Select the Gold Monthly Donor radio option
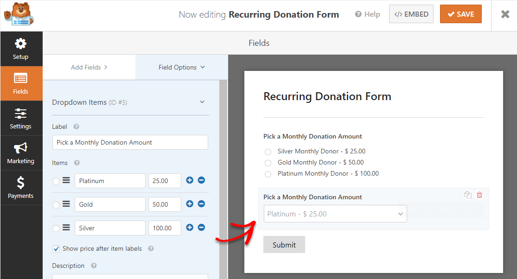Screen dimensions: 517x279 pyautogui.click(x=268, y=163)
